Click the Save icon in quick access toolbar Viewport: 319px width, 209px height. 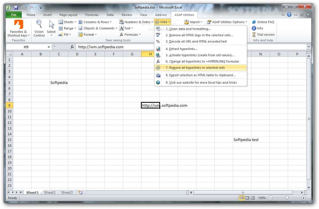pyautogui.click(x=16, y=8)
